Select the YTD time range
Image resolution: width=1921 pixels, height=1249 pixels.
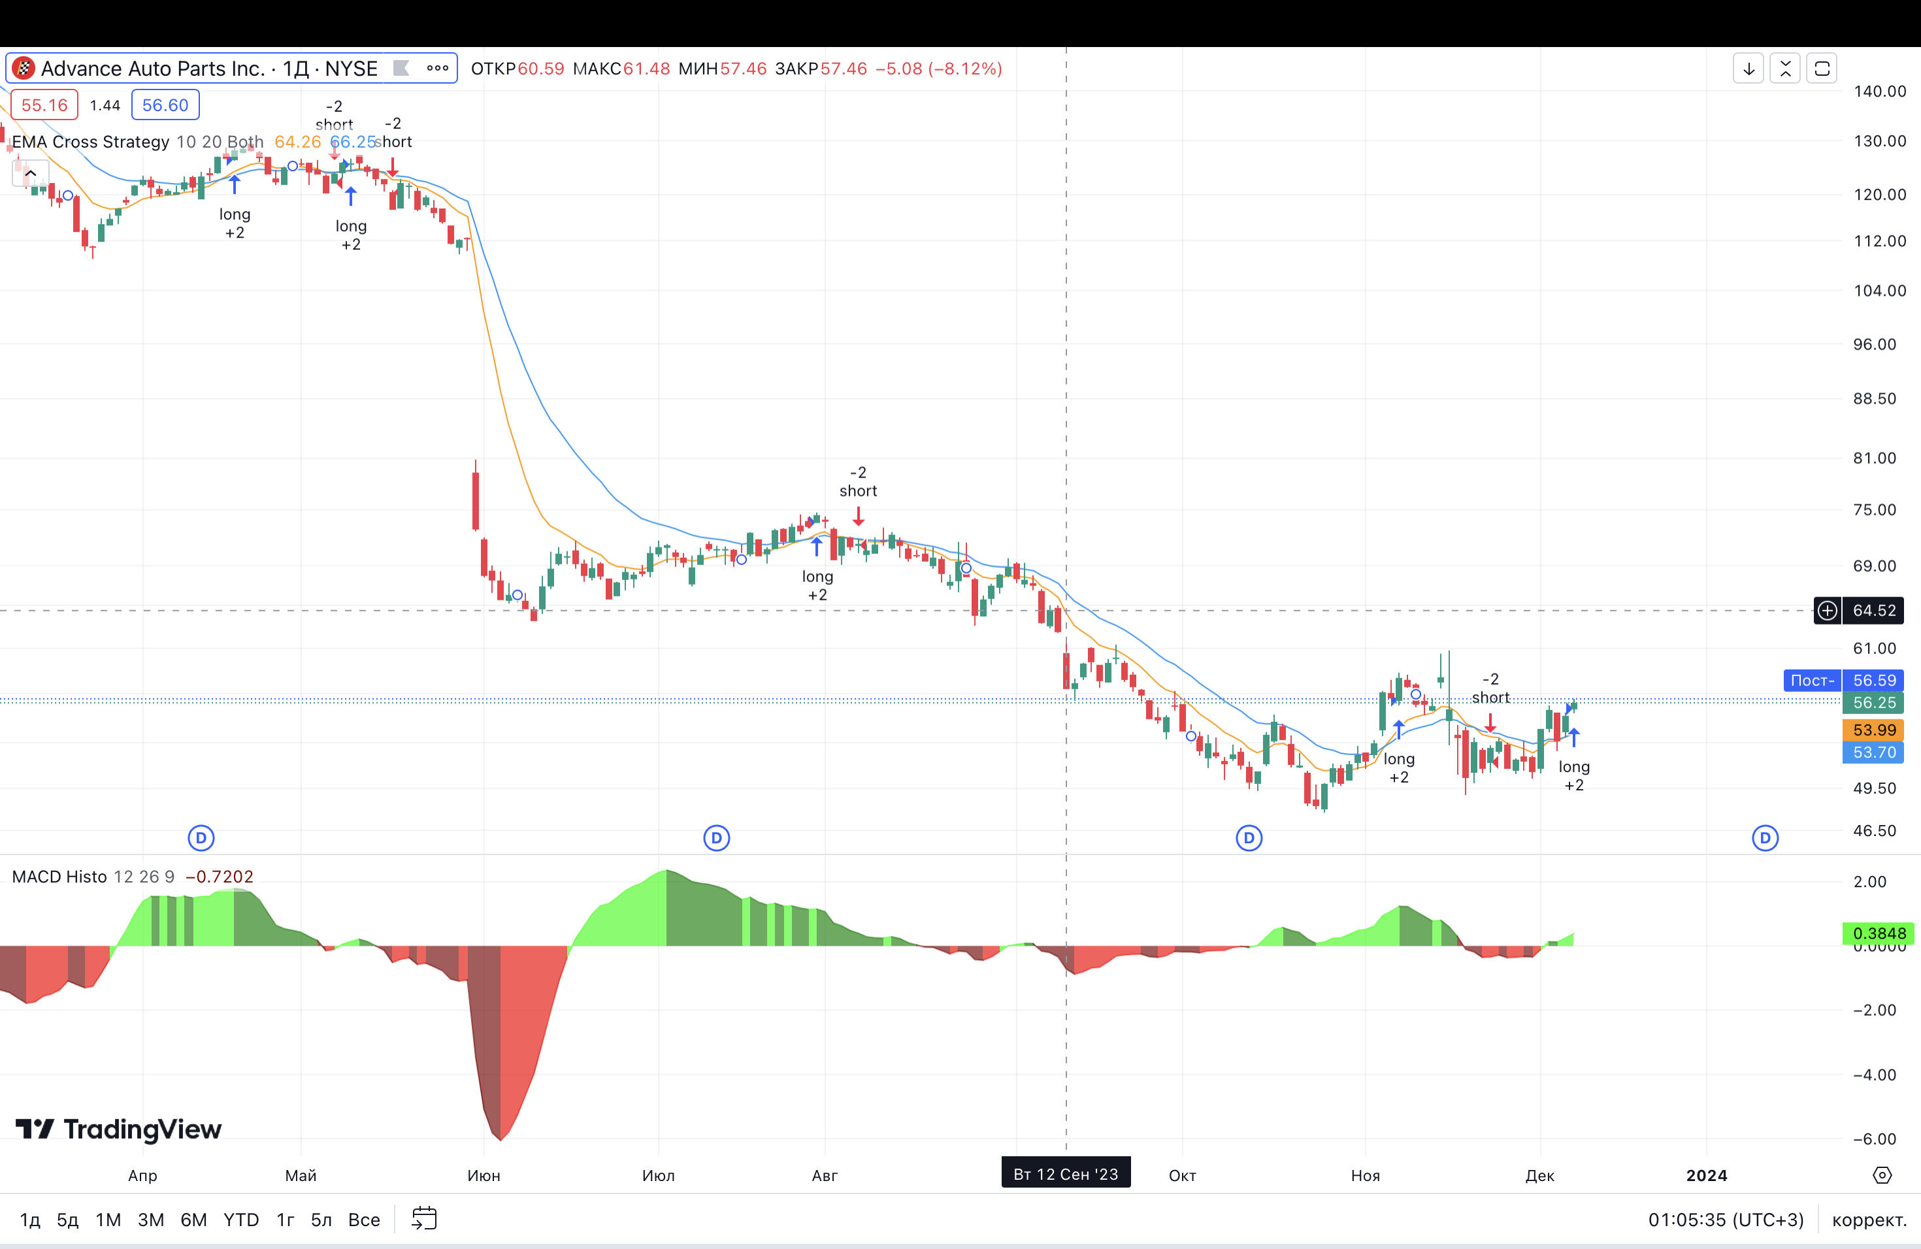[240, 1219]
